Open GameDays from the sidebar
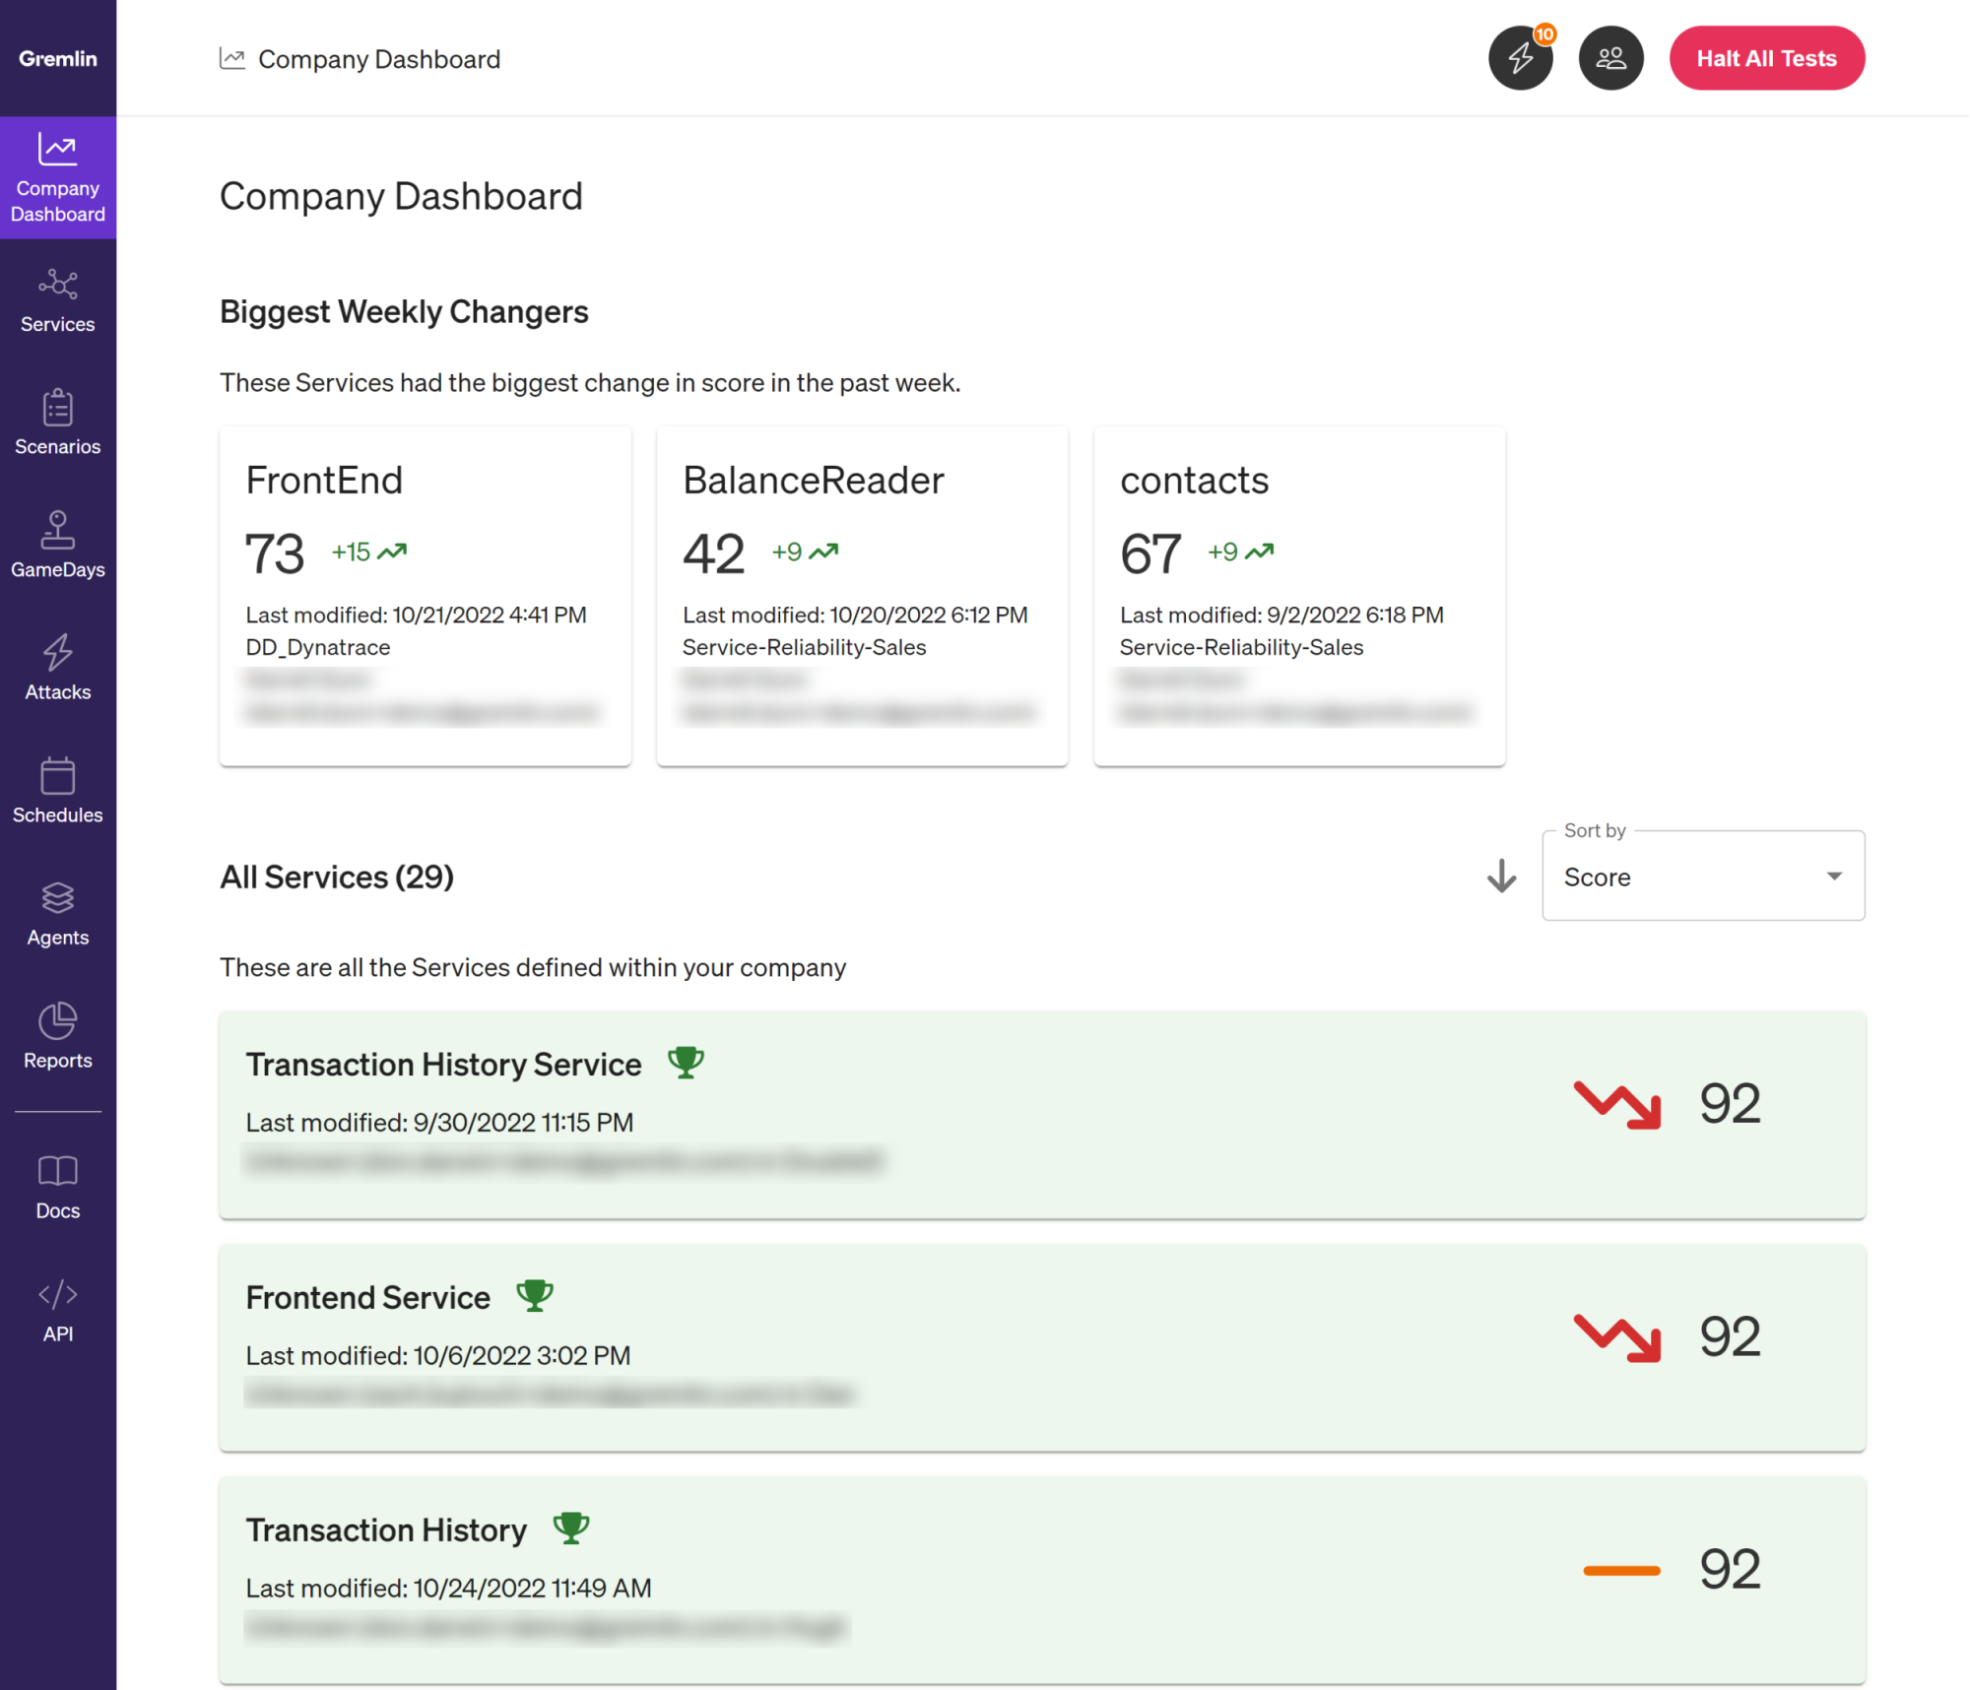This screenshot has width=1970, height=1690. click(x=57, y=545)
